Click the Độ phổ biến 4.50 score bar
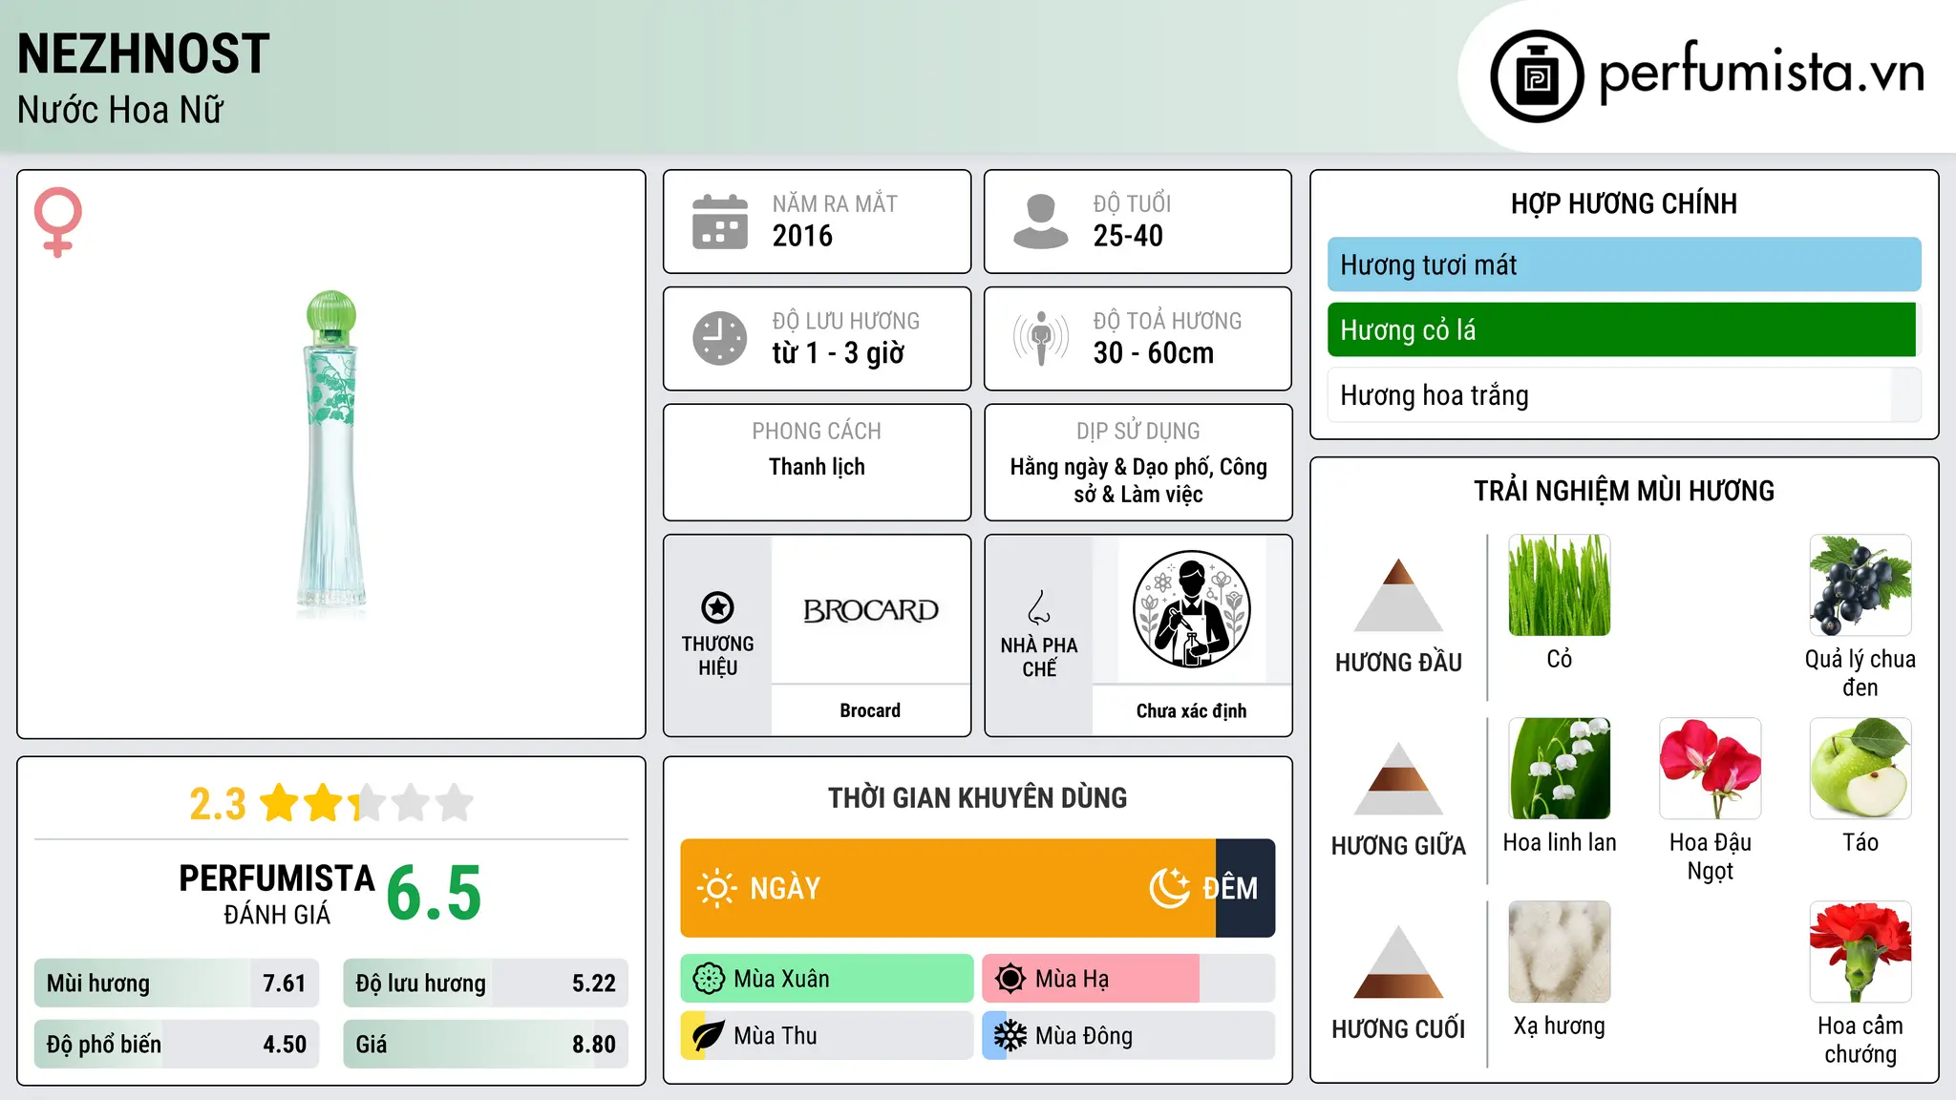Screen dimensions: 1956x1100 point(177,1044)
